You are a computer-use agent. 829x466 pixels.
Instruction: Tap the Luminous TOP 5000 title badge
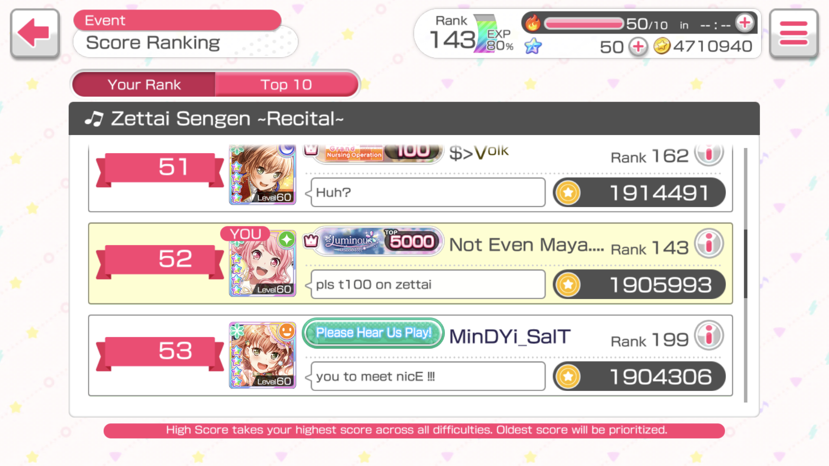377,241
